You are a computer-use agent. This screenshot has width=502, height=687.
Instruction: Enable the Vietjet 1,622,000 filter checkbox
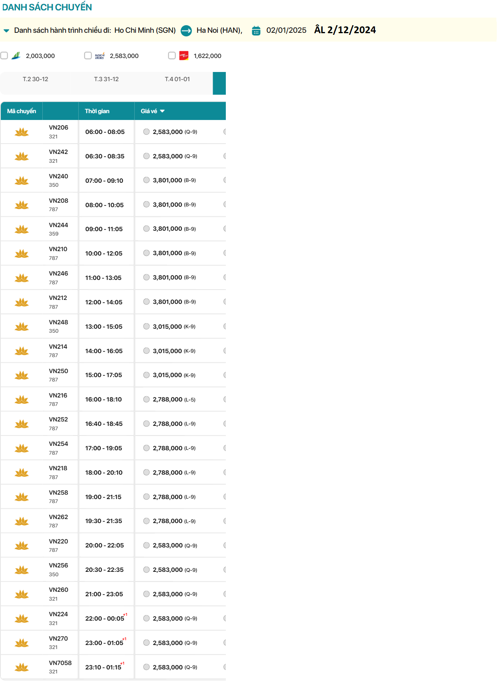point(172,56)
